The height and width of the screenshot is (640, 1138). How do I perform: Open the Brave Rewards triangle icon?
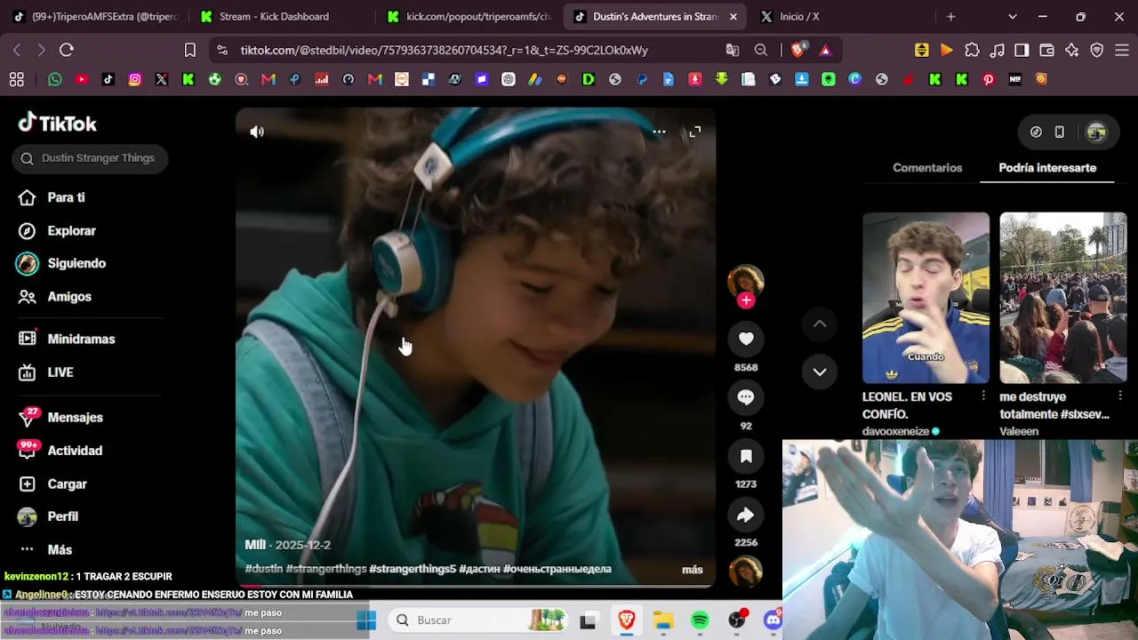tap(825, 51)
